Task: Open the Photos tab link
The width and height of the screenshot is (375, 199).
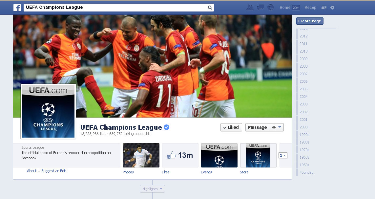Action: (x=128, y=172)
